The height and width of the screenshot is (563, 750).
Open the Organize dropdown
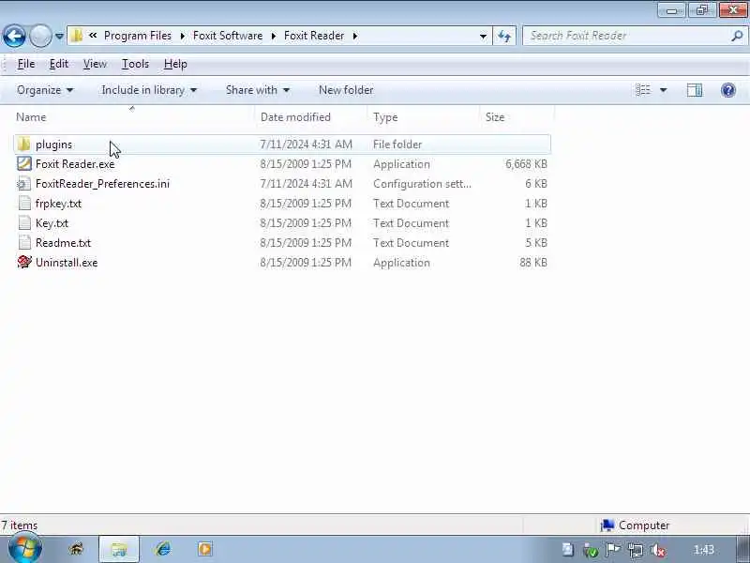tap(45, 90)
